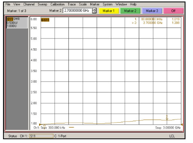The image size is (193, 143).
Task: Click the 'Start 300.000 kHz' label
Action: (x=53, y=128)
